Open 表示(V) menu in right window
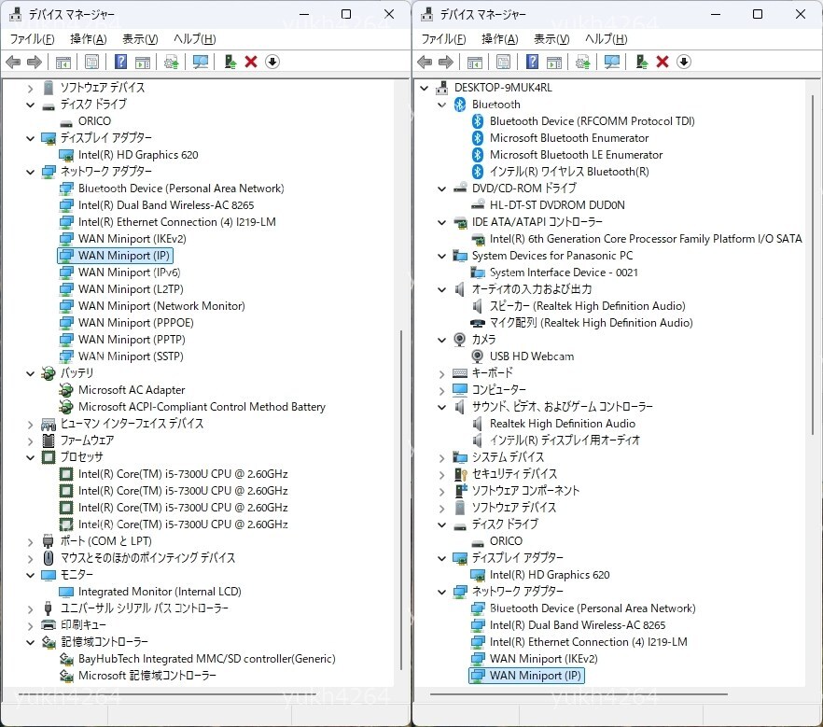The width and height of the screenshot is (823, 727). [551, 39]
